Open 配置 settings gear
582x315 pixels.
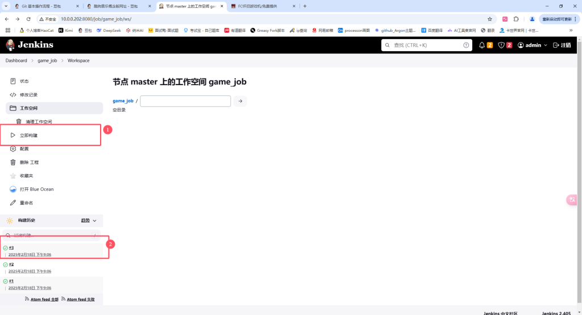(13, 149)
